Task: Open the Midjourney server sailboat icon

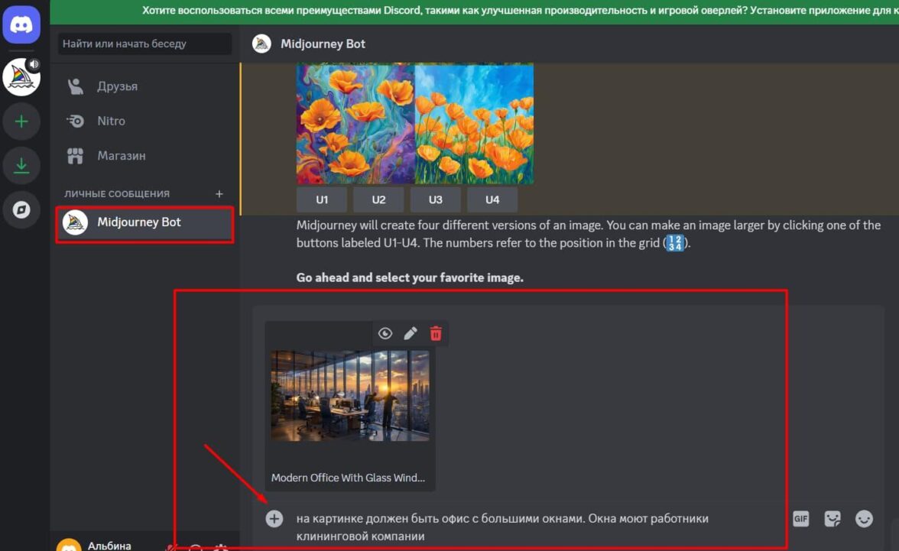Action: point(21,77)
